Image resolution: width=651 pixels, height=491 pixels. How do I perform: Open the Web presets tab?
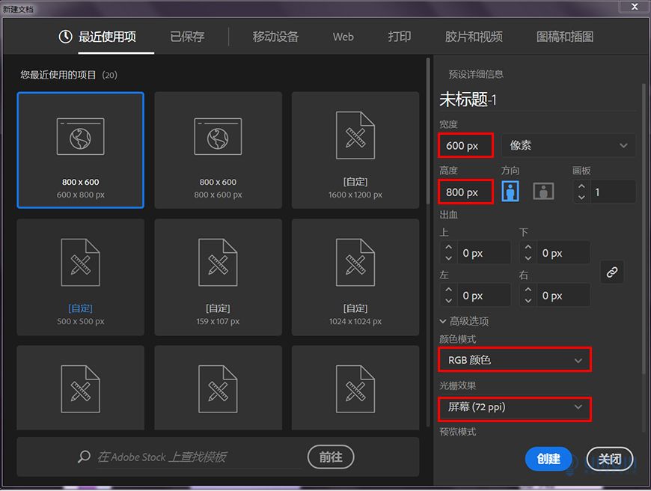click(343, 37)
